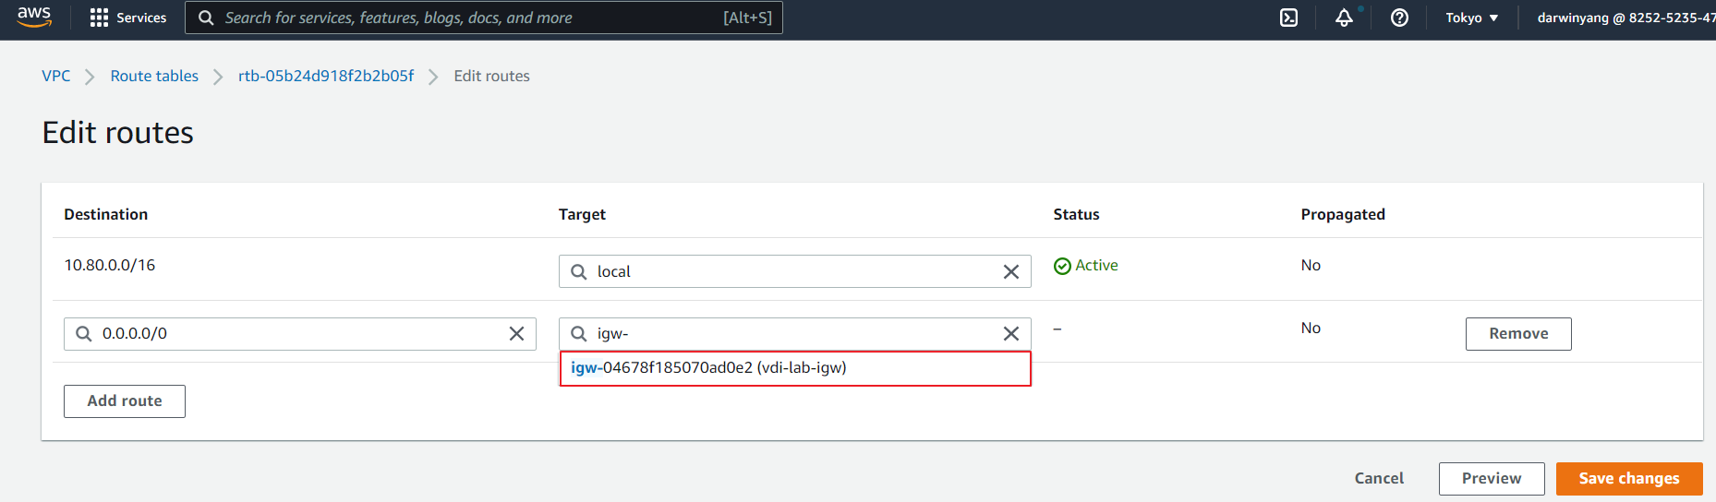Click the AWS logo home icon

[x=34, y=17]
